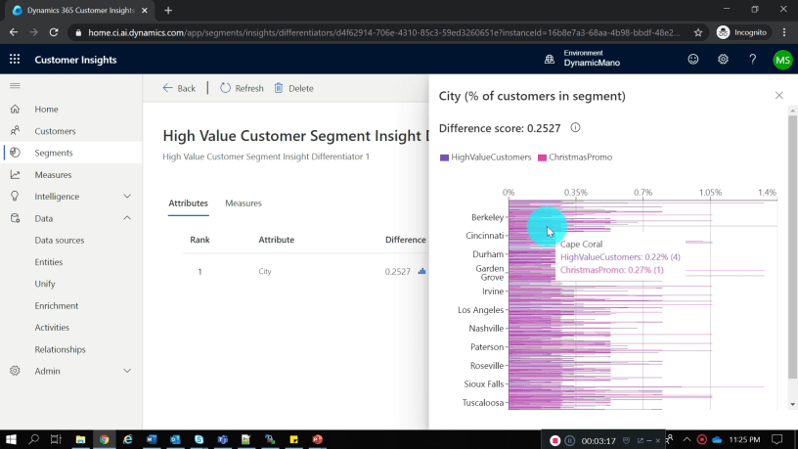Click the Refresh button

tap(242, 88)
